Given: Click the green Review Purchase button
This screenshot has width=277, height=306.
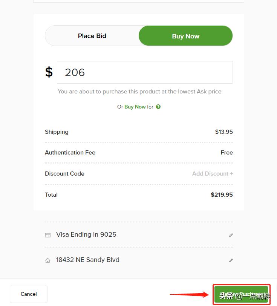Looking at the screenshot, I should tap(241, 294).
